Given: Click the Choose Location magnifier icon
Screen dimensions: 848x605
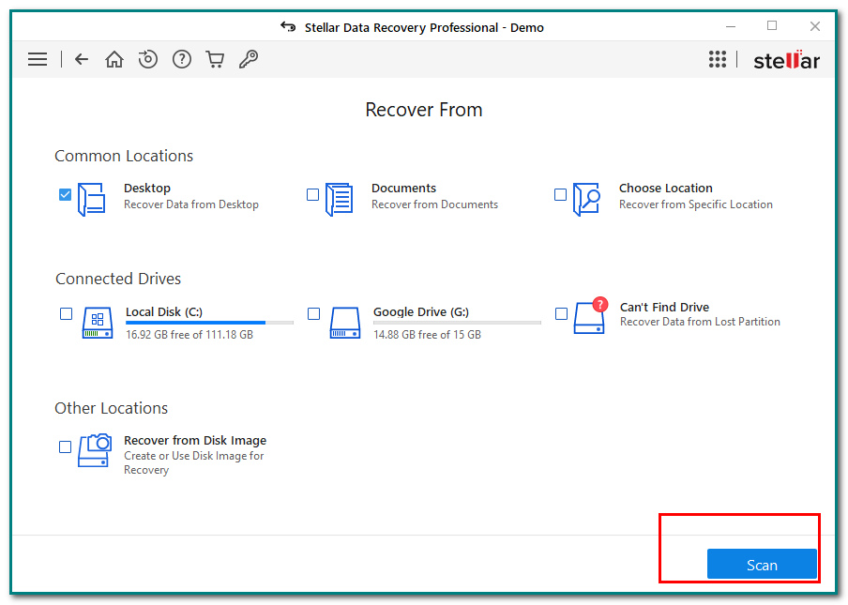Looking at the screenshot, I should tap(587, 199).
